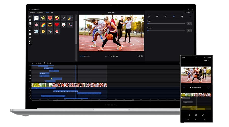229x127 pixels.
Task: Click the Export button
Action: pos(187,12)
